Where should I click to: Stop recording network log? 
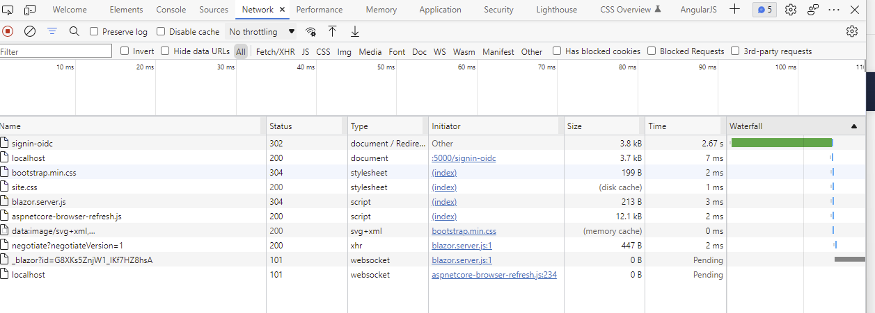pos(8,31)
